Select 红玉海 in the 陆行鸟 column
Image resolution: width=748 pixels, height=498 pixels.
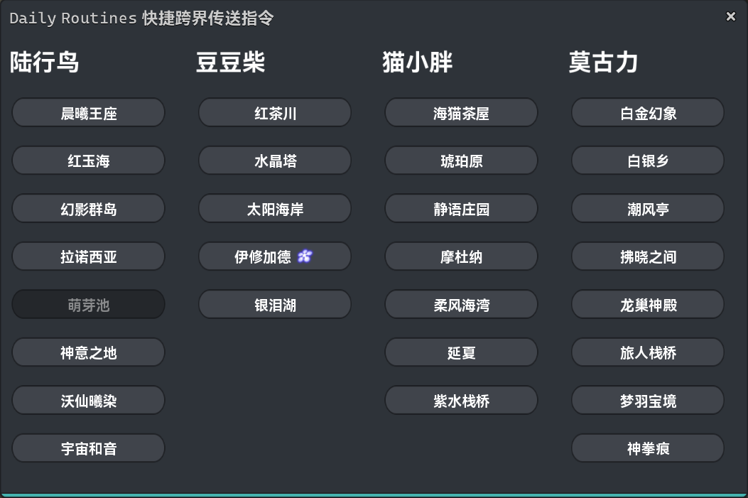(88, 161)
